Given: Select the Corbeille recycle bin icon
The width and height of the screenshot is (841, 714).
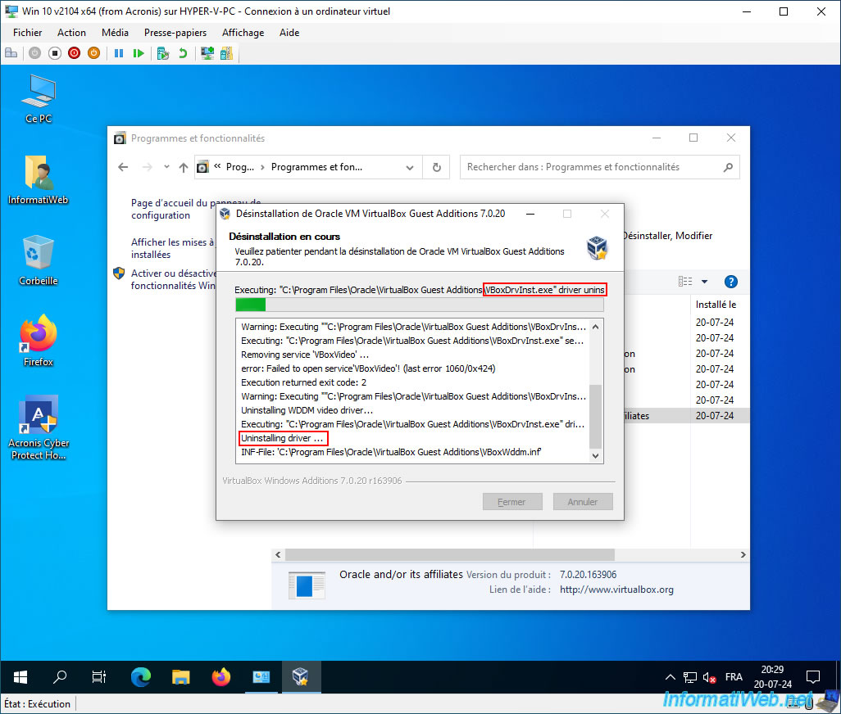Looking at the screenshot, I should [x=38, y=261].
